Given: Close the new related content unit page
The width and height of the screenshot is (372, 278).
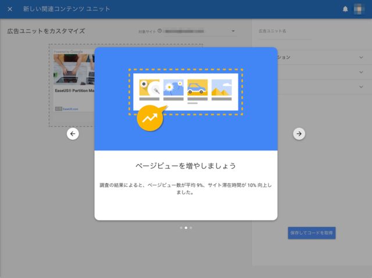Looking at the screenshot, I should pos(10,9).
